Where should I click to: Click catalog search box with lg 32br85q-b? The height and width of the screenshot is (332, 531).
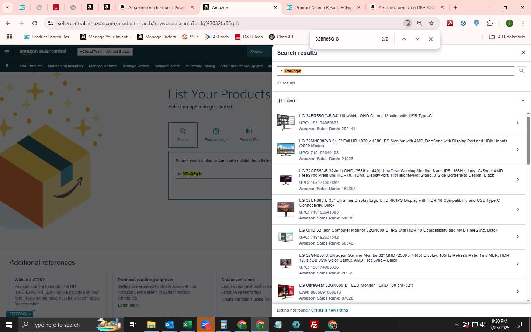[x=224, y=174]
